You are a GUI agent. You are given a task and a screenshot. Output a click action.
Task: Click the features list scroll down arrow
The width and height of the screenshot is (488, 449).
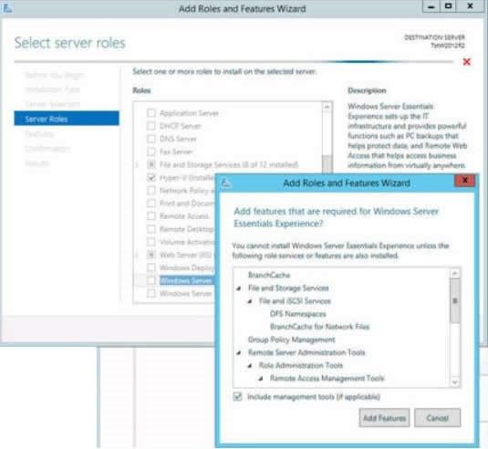click(x=454, y=381)
